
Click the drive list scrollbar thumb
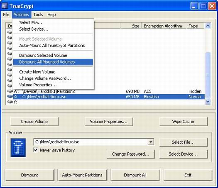point(208,75)
